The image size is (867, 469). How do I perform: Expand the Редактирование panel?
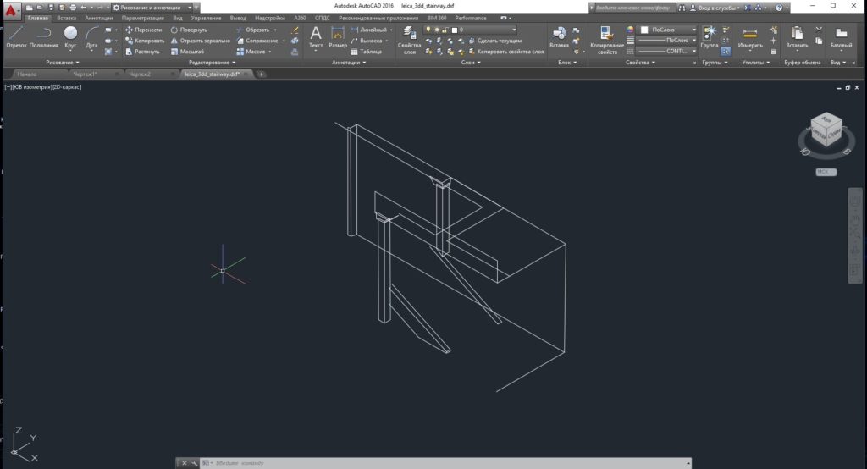click(x=213, y=63)
